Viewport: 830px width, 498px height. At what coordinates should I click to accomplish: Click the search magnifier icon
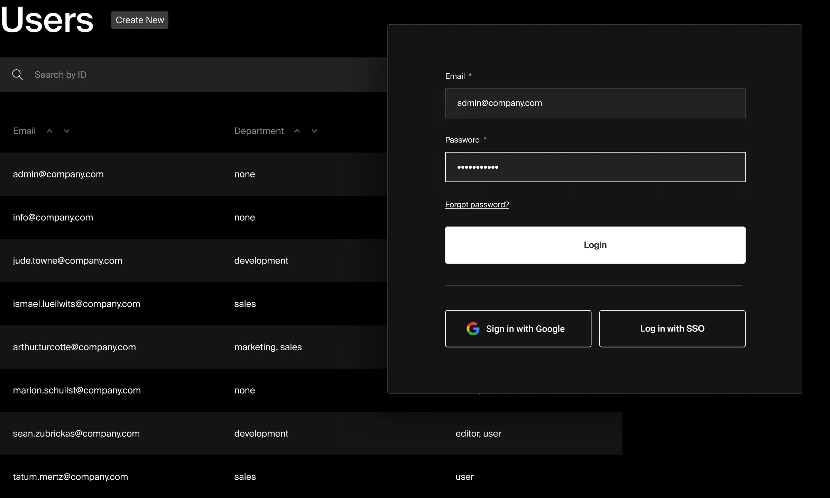click(x=17, y=74)
